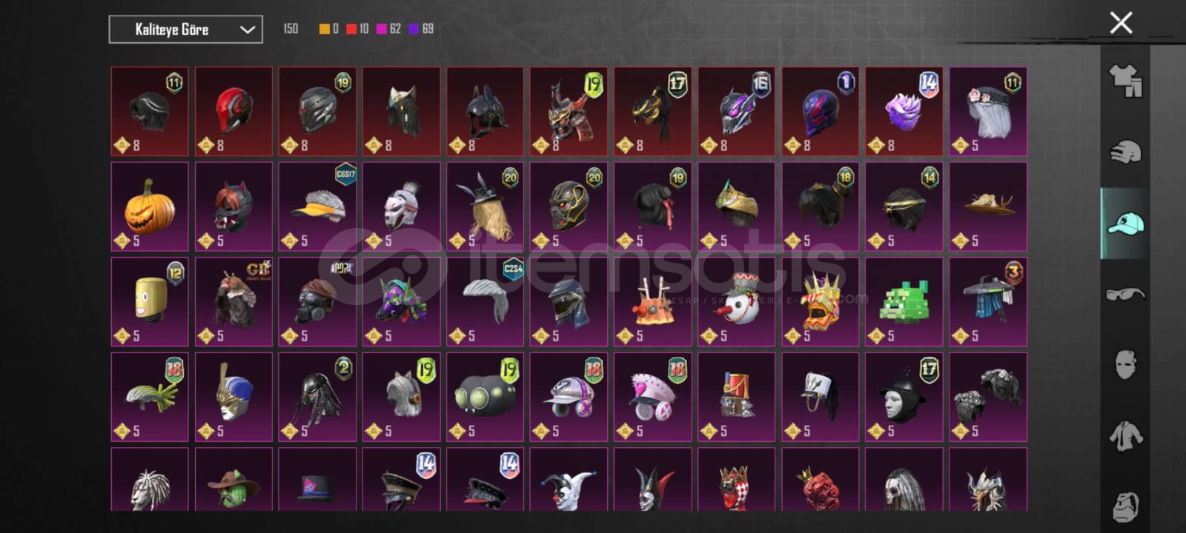Open the outfits category icon
This screenshot has width=1186, height=533.
[1125, 81]
